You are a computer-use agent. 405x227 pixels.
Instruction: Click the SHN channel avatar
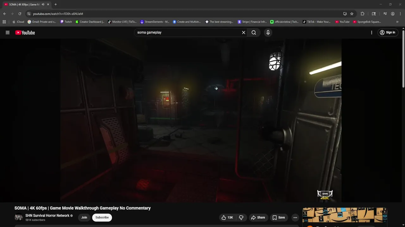(19, 218)
